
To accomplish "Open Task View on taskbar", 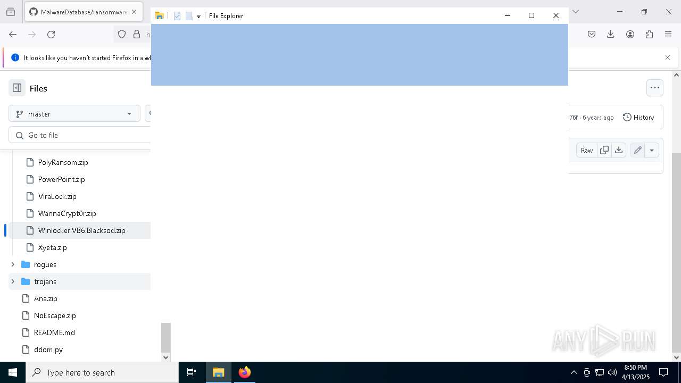I will pyautogui.click(x=192, y=372).
